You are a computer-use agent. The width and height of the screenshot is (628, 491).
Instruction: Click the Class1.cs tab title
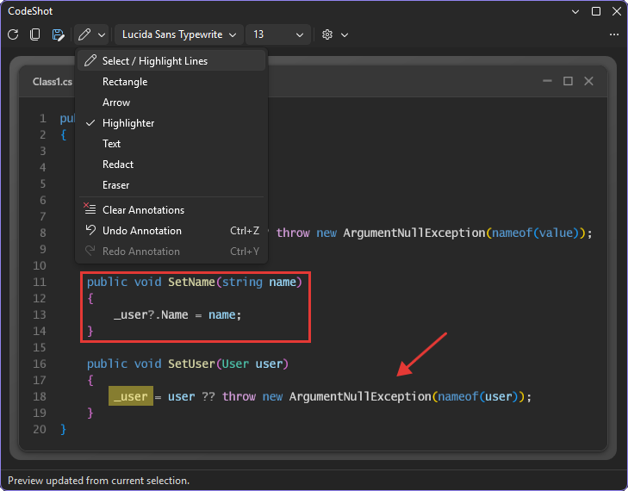(x=53, y=82)
